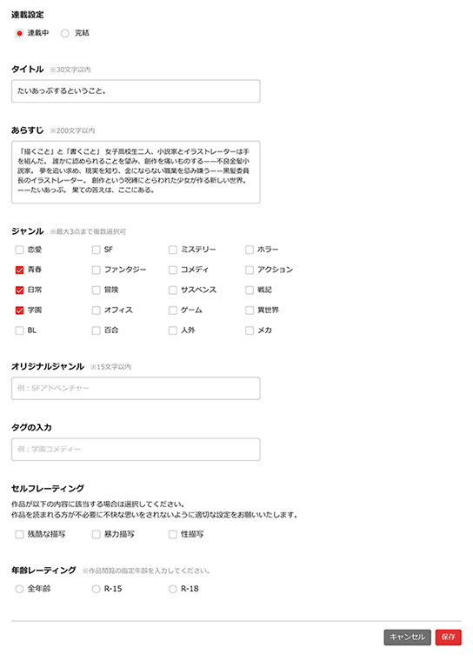Check the 恋愛 genre checkbox

[x=19, y=250]
